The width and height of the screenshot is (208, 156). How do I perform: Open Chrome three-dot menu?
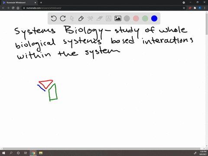pyautogui.click(x=205, y=8)
